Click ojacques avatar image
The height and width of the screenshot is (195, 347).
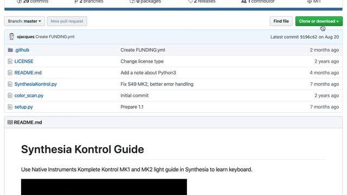tap(11, 37)
